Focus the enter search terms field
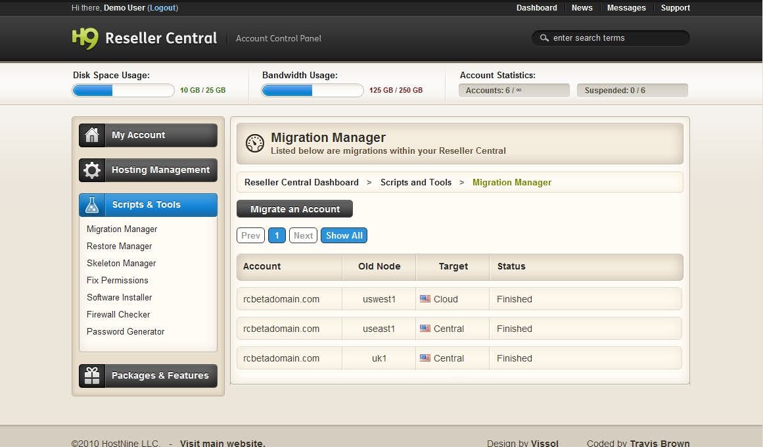 tap(618, 38)
